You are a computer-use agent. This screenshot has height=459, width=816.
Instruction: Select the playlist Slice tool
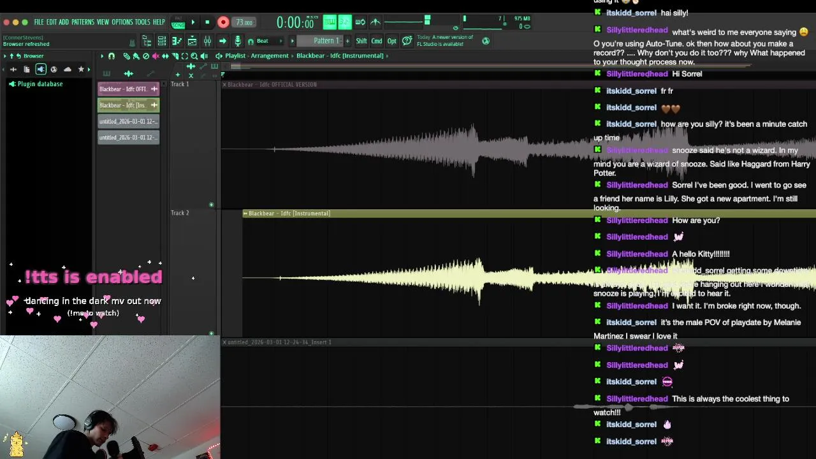[x=175, y=56]
